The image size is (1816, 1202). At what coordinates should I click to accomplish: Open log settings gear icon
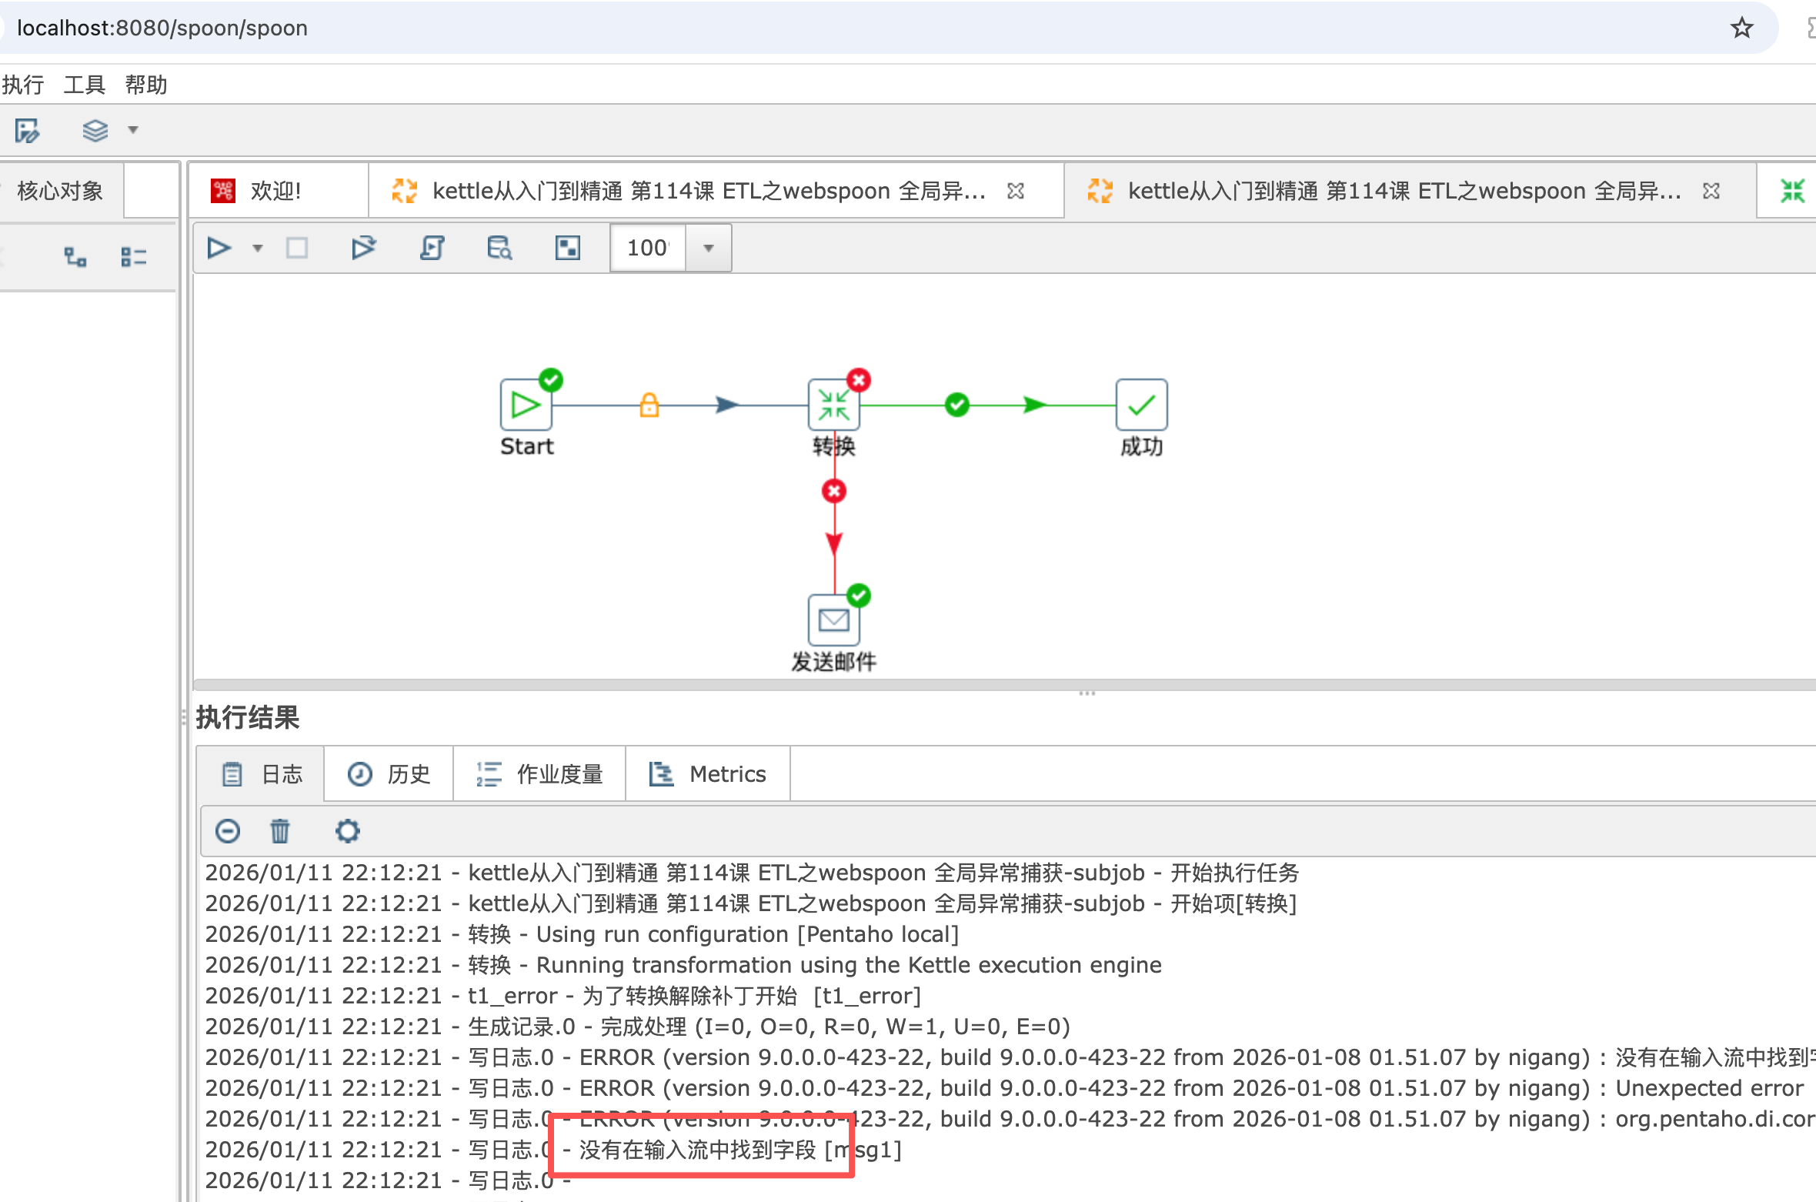click(347, 831)
